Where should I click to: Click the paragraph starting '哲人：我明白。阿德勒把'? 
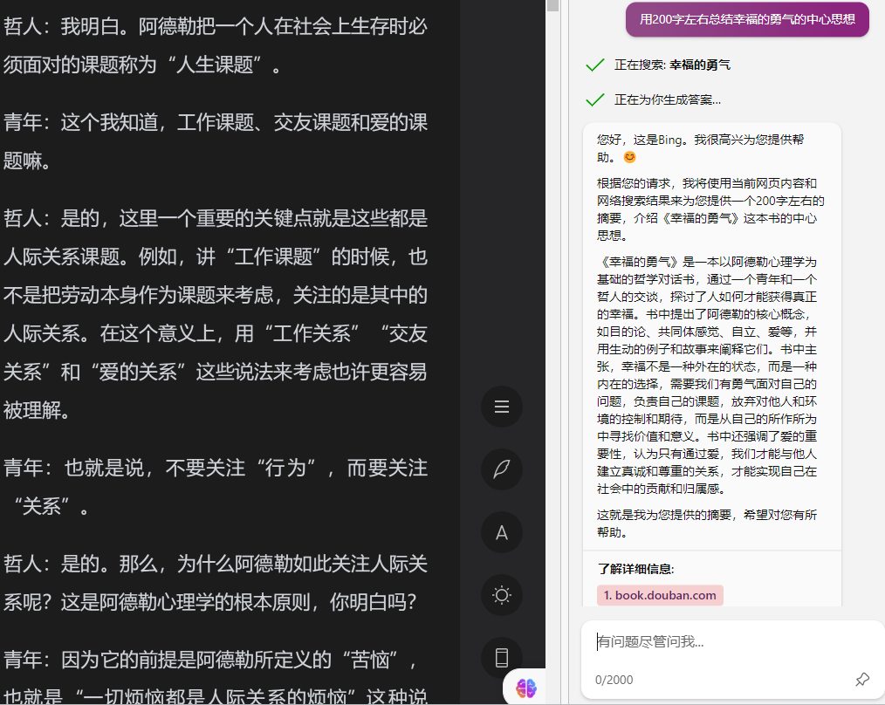(215, 45)
